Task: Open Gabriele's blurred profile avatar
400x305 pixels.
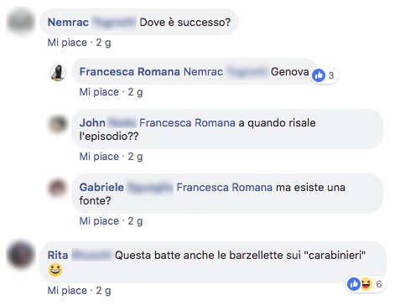Action: pos(58,188)
